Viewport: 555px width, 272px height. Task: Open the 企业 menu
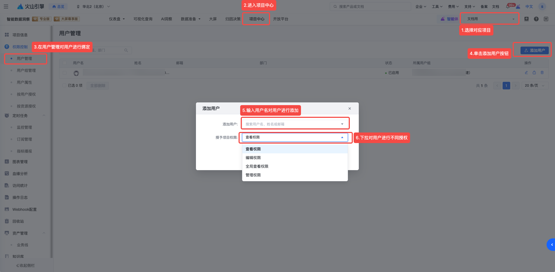coord(421,7)
